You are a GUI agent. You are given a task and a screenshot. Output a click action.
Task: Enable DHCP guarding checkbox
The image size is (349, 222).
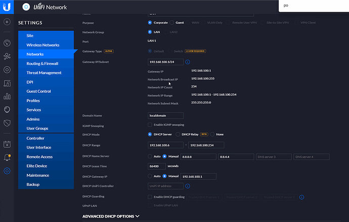(150, 197)
